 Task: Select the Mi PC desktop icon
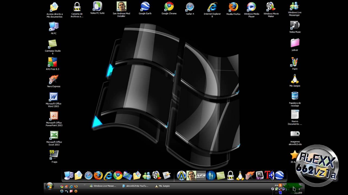(54, 28)
